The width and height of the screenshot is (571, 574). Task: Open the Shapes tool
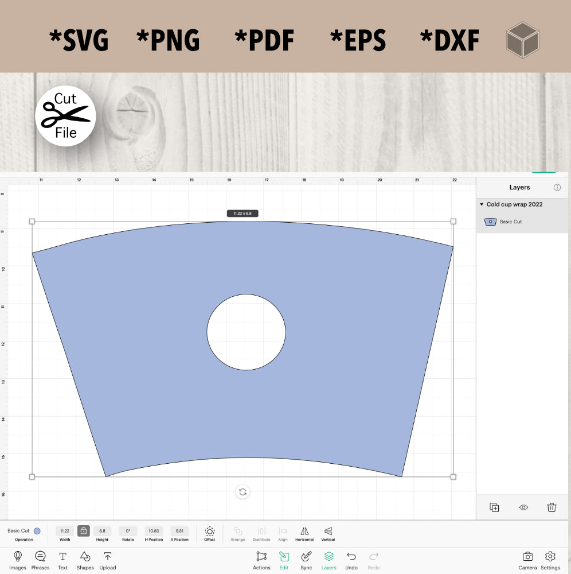click(x=85, y=557)
